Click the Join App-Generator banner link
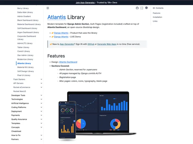Image resolution: width=193 pixels, height=144 pixels. [x=85, y=3]
